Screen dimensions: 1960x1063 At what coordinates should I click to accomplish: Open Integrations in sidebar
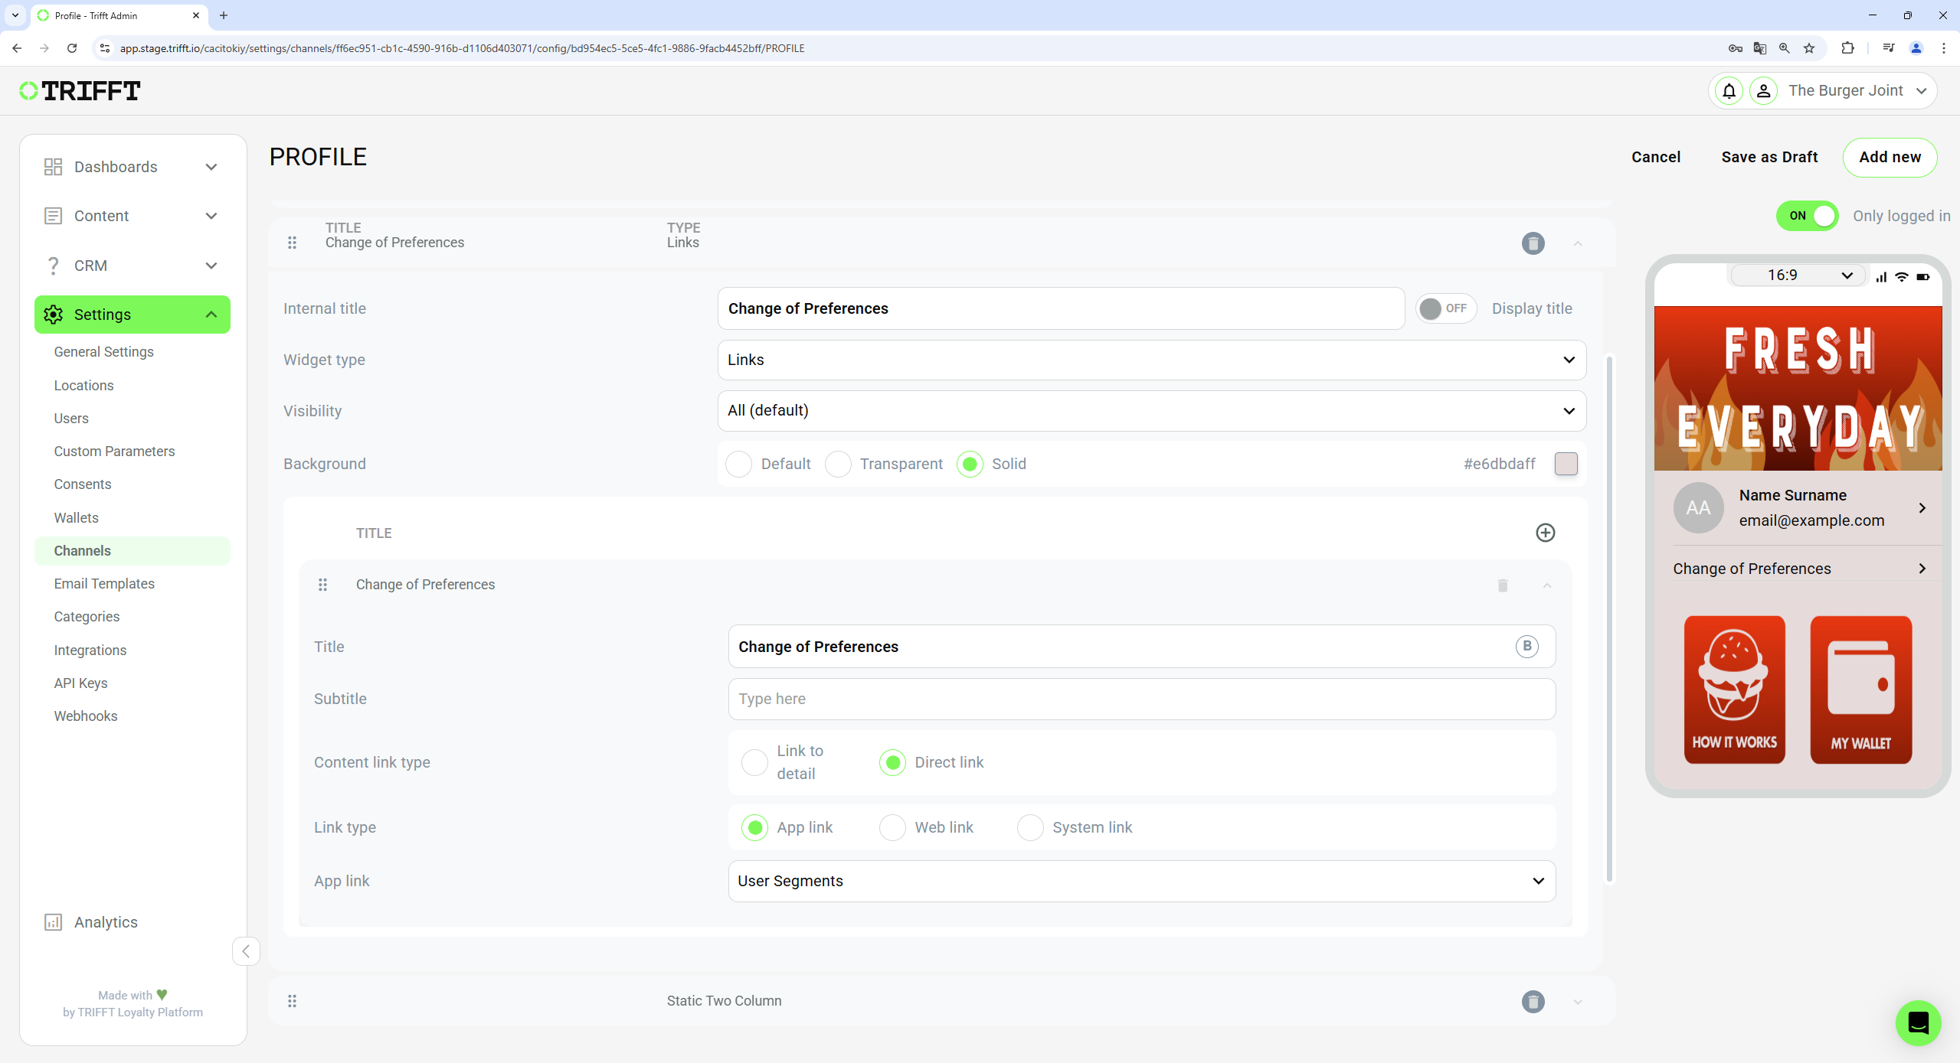(x=90, y=651)
